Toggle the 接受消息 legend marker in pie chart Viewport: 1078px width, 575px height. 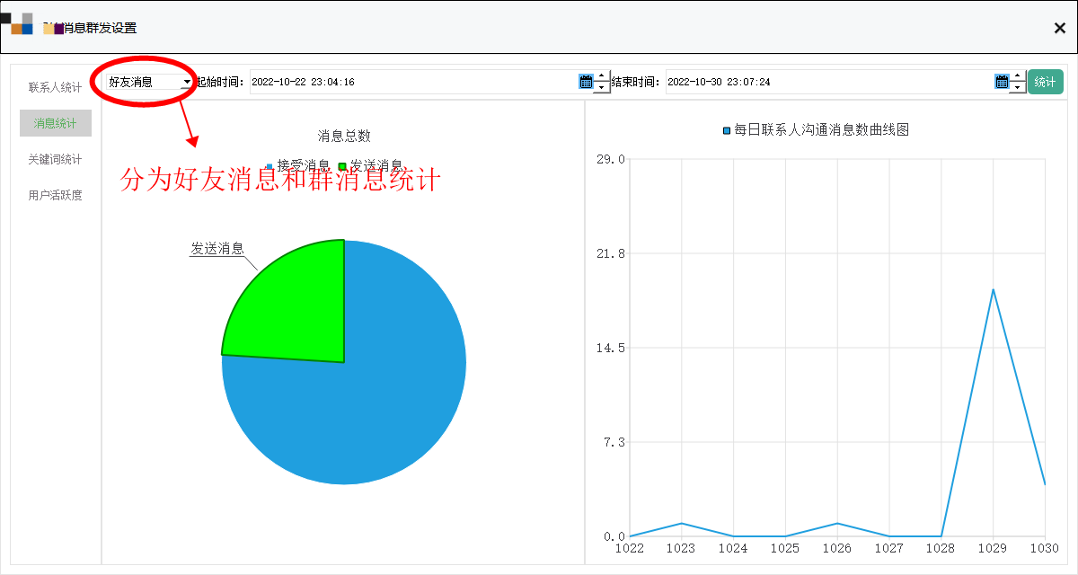click(269, 167)
